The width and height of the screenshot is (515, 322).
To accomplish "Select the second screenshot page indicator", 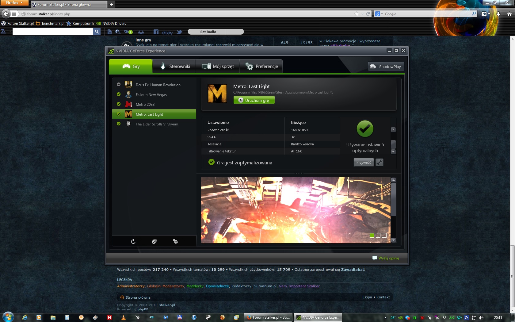I will [x=378, y=235].
